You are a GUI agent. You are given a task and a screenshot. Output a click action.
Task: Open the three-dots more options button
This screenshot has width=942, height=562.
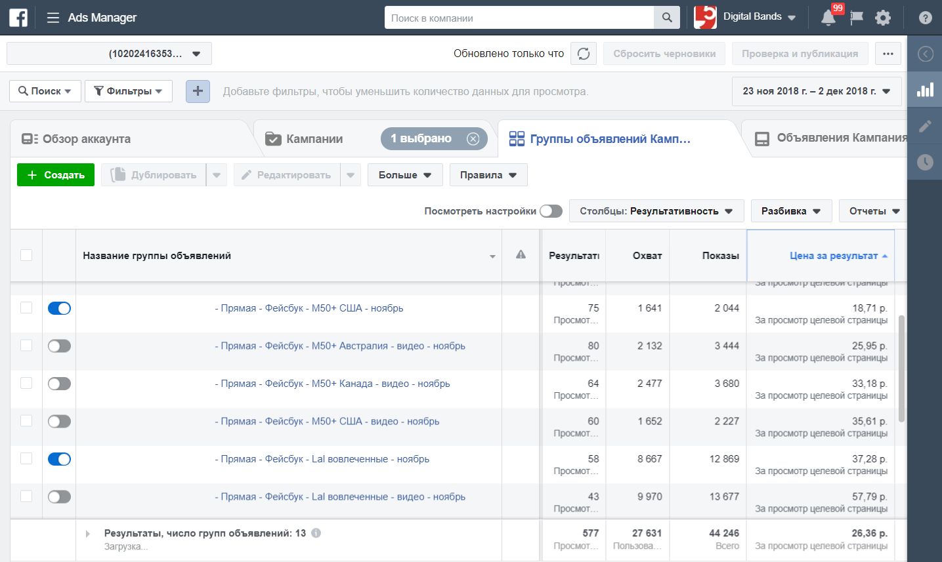pos(888,54)
